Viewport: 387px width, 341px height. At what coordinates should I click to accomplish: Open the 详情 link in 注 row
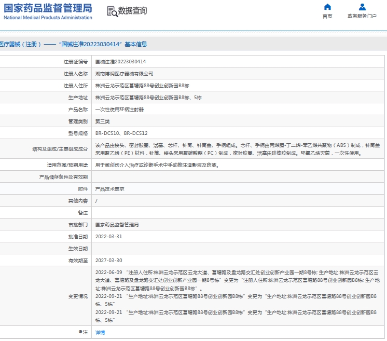tap(100, 332)
